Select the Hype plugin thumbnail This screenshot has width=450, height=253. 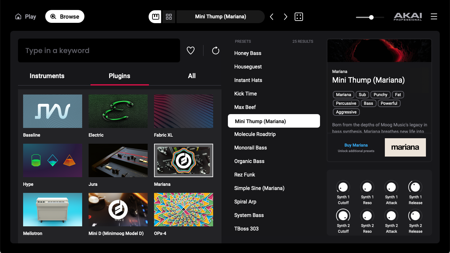(53, 160)
